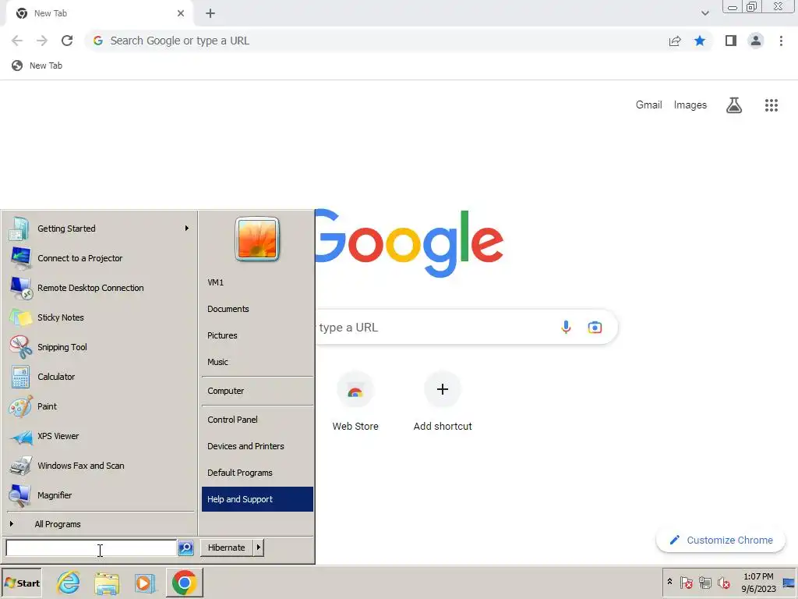Open the Snipping Tool
The image size is (798, 599).
click(x=100, y=347)
